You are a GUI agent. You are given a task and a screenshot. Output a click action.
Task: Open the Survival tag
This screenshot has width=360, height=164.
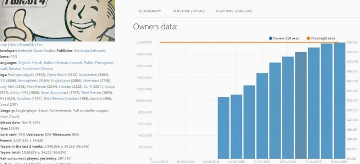[x=96, y=98]
